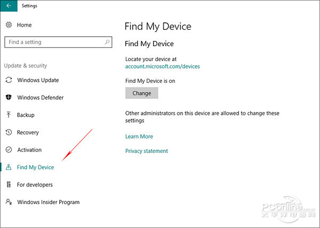
Task: Select the Backup menu entry
Action: point(26,115)
